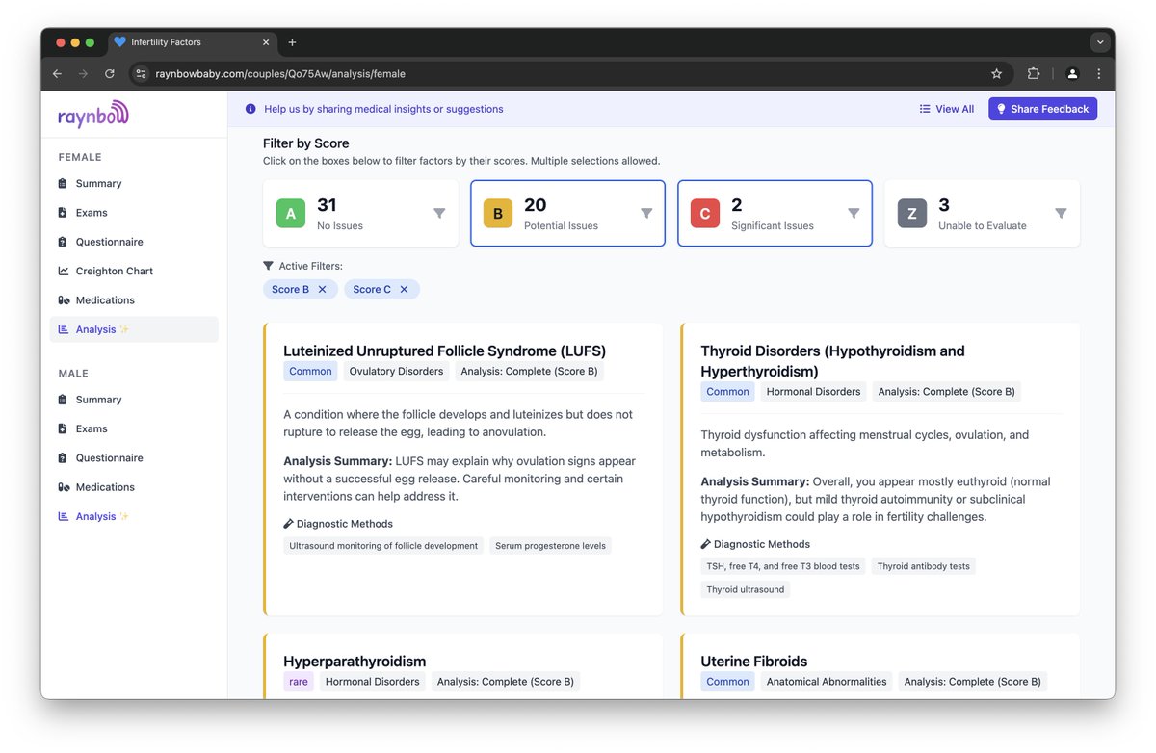Image resolution: width=1156 pixels, height=753 pixels.
Task: Toggle the Score C Significant Issues filter box
Action: click(775, 214)
